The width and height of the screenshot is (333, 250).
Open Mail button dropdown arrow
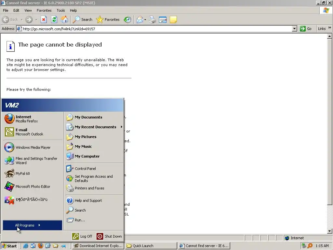point(145,20)
